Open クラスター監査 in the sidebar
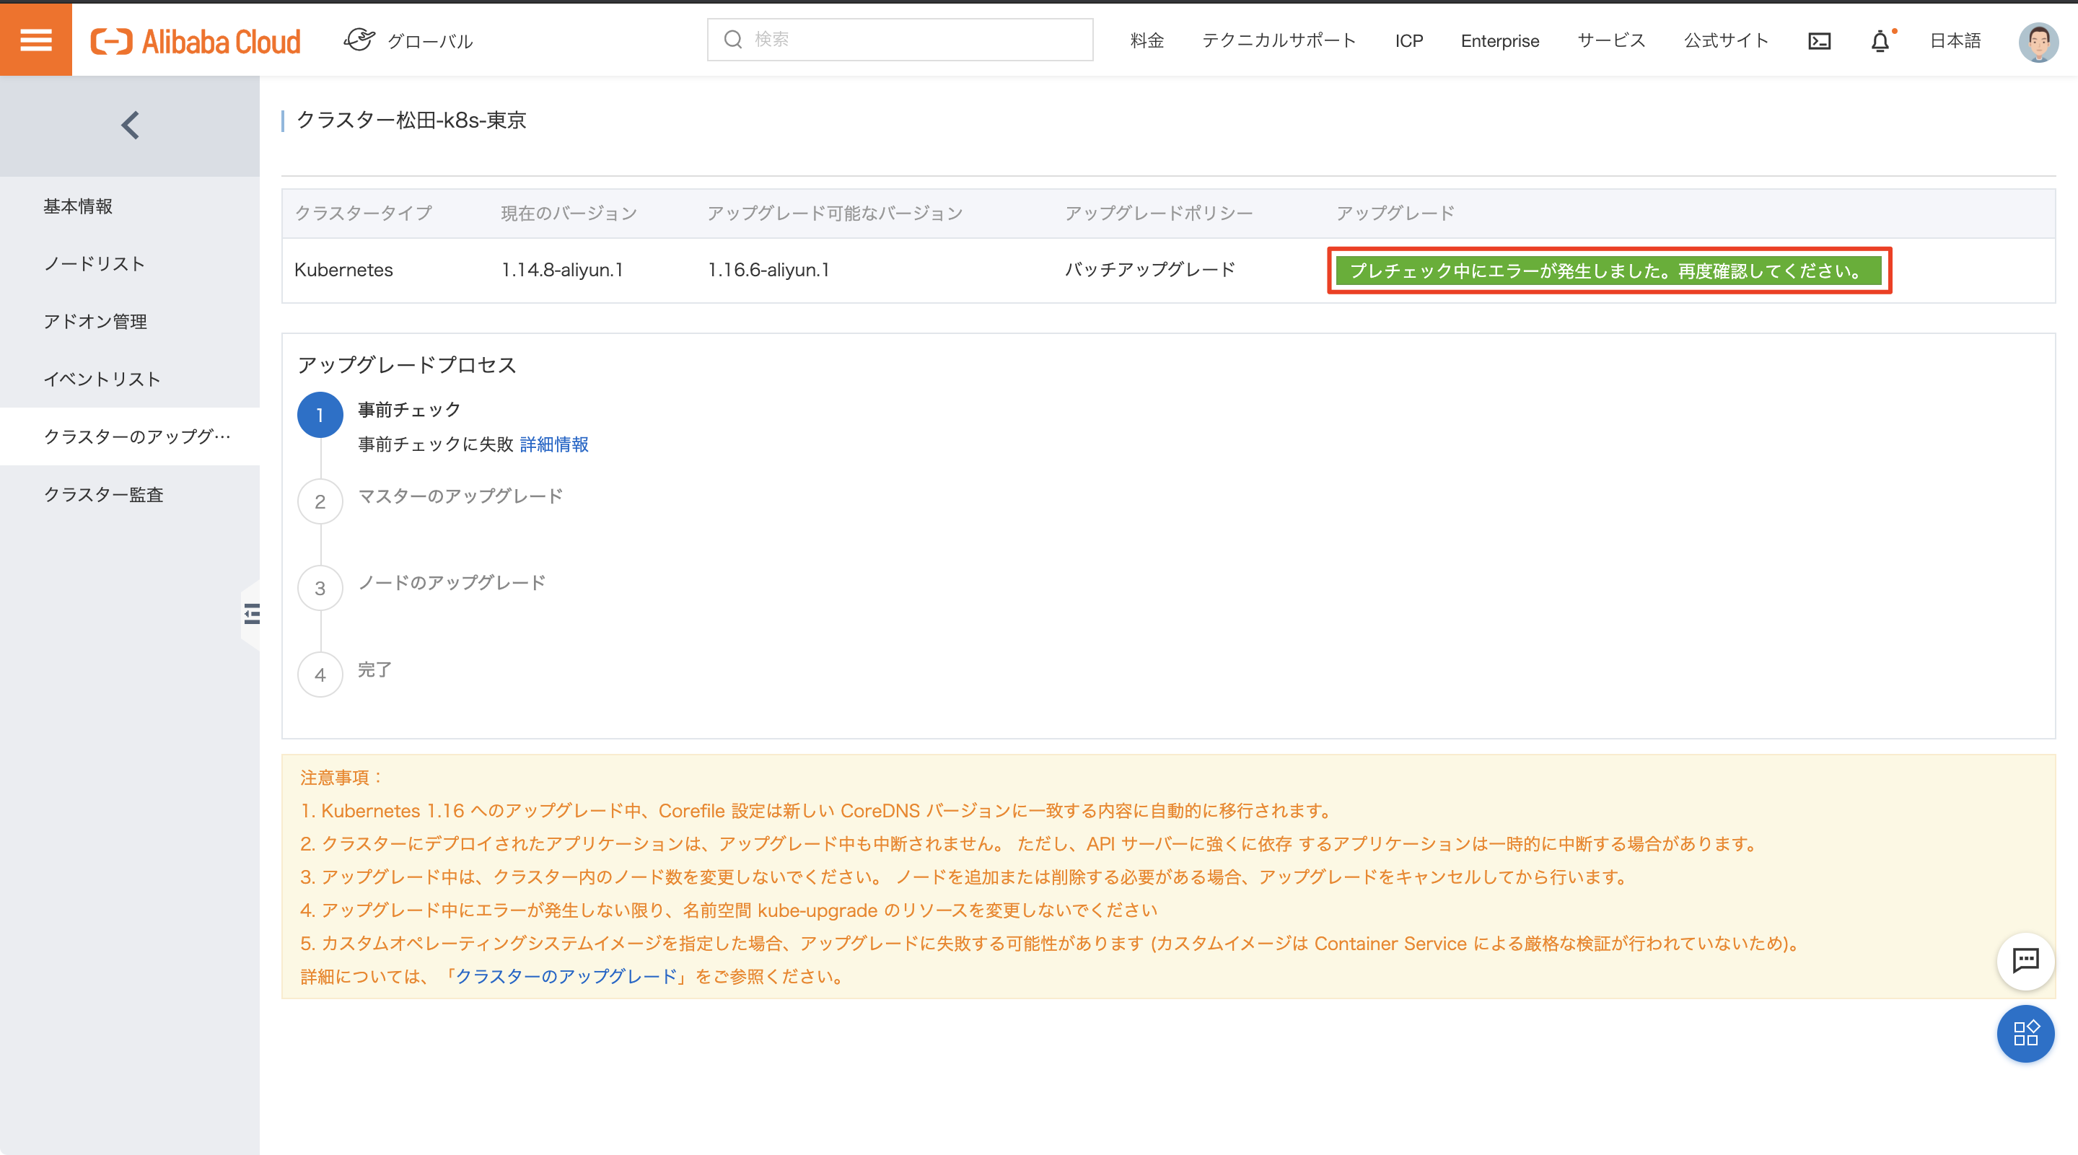This screenshot has height=1155, width=2078. [103, 494]
